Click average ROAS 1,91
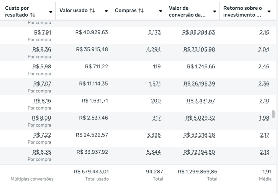Screen dimensions: 278x193 [267, 171]
